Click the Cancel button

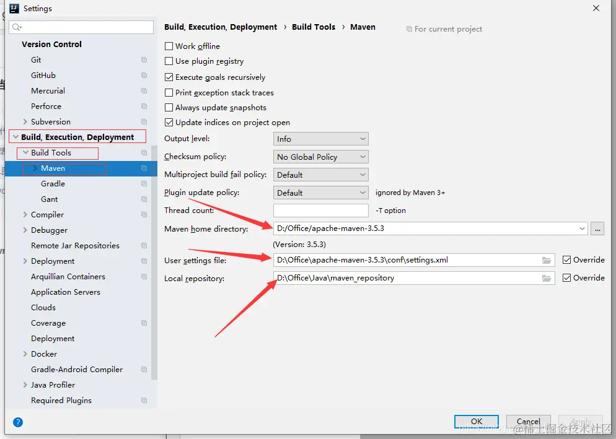click(x=529, y=421)
